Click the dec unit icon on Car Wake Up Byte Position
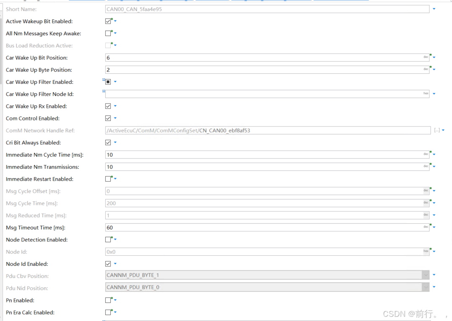452x321 pixels. tap(425, 69)
